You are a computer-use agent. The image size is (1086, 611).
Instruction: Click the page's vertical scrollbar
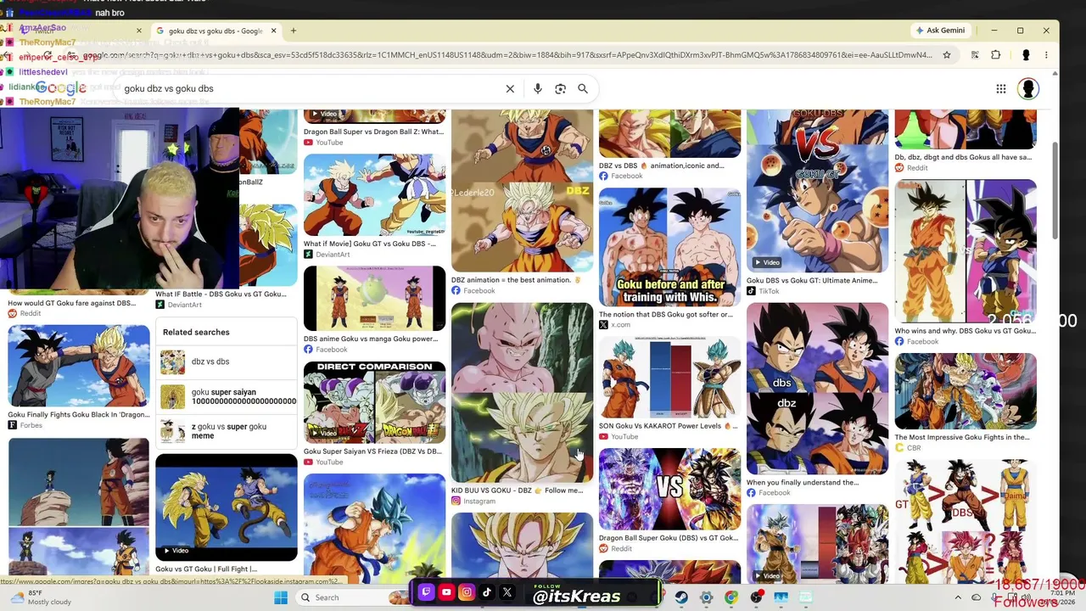pyautogui.click(x=1055, y=191)
